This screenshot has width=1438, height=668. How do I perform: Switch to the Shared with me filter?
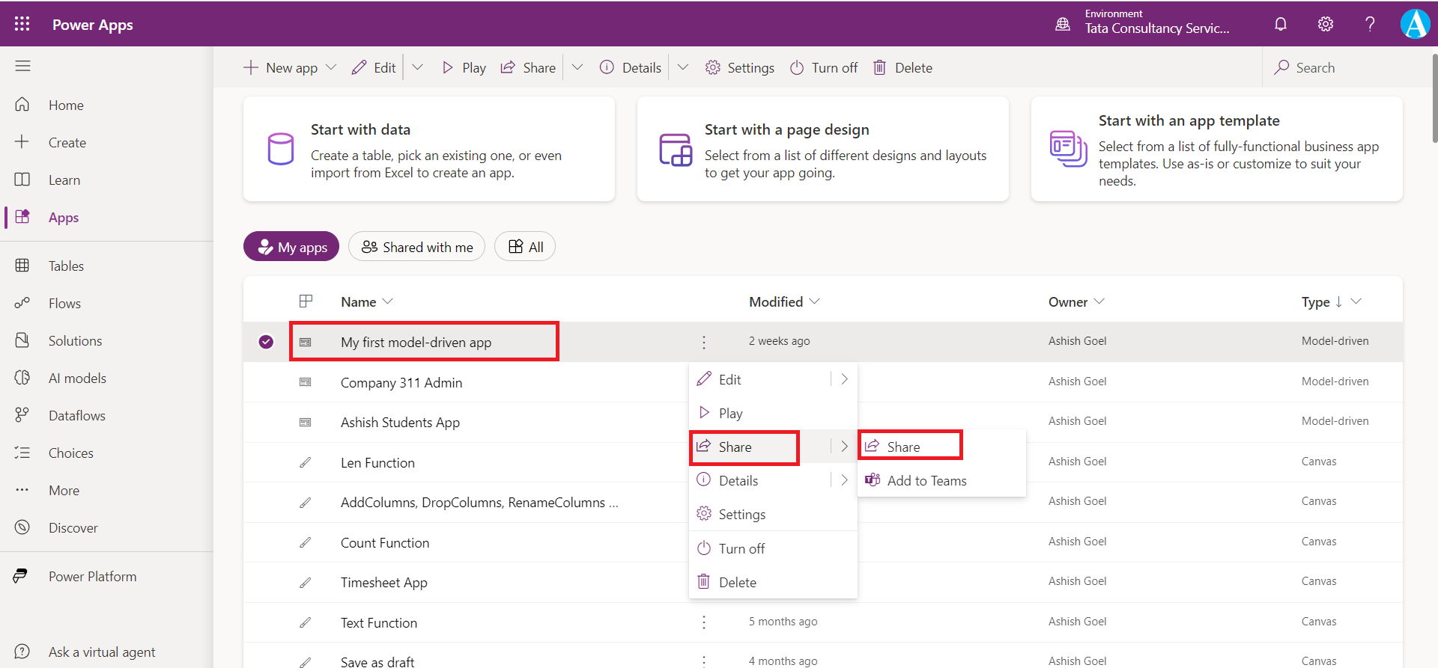[x=416, y=247]
